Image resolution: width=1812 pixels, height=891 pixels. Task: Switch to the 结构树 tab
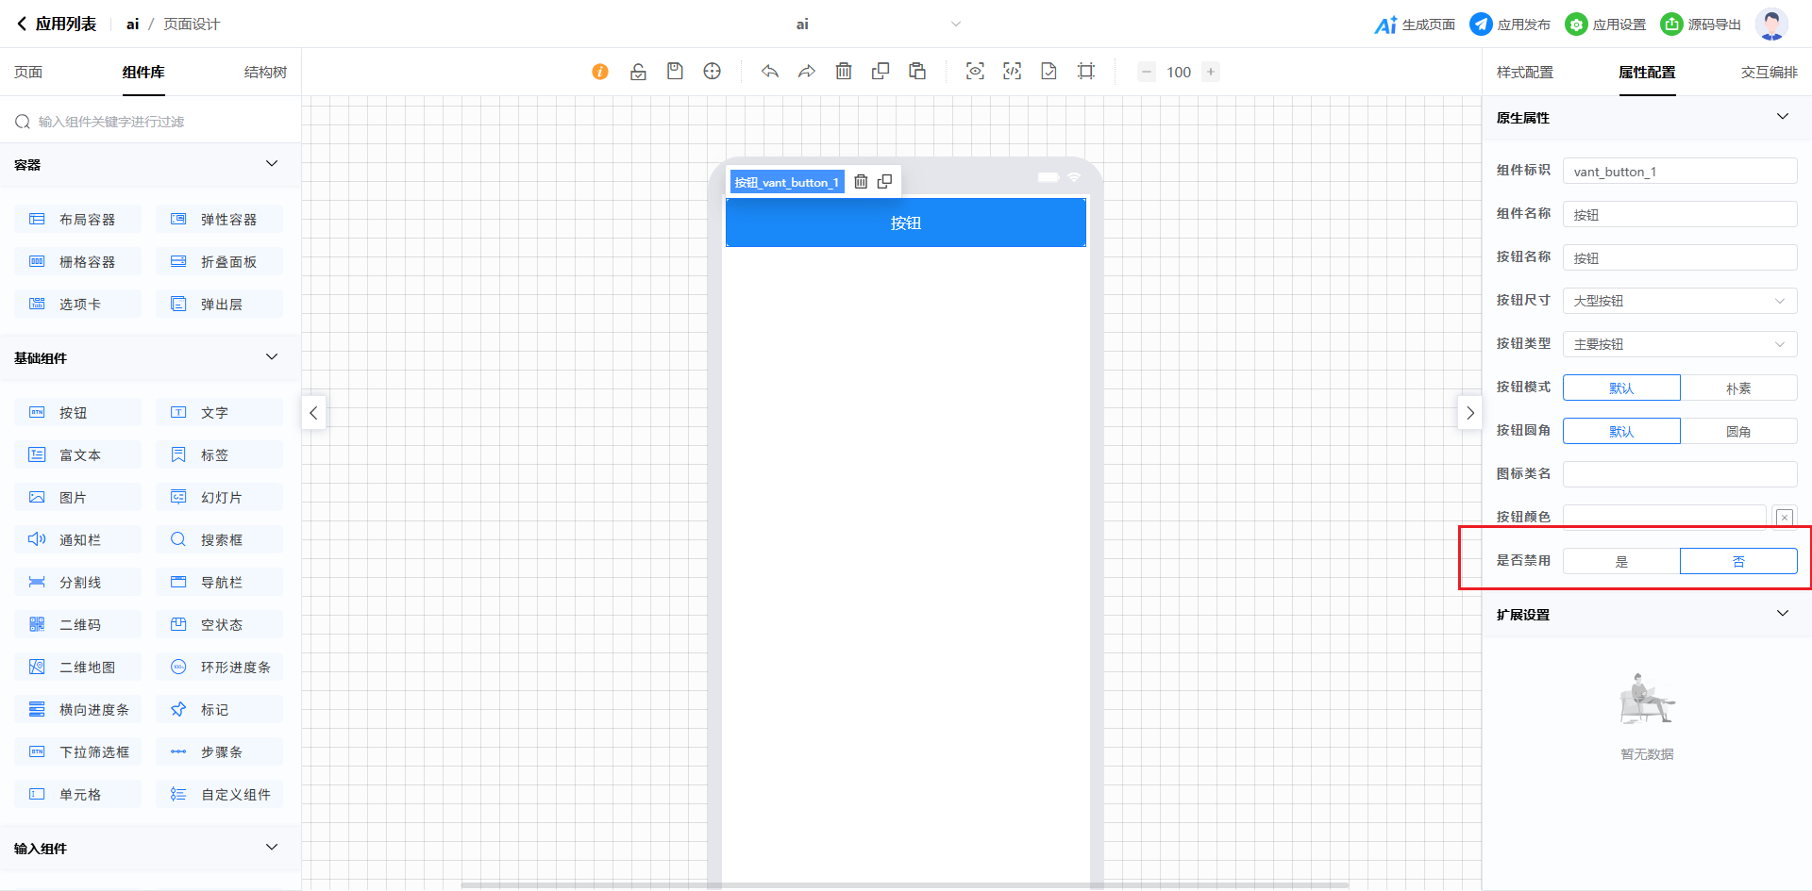click(265, 73)
